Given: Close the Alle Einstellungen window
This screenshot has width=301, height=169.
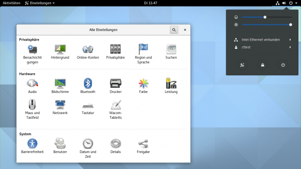Looking at the screenshot, I should point(185,30).
